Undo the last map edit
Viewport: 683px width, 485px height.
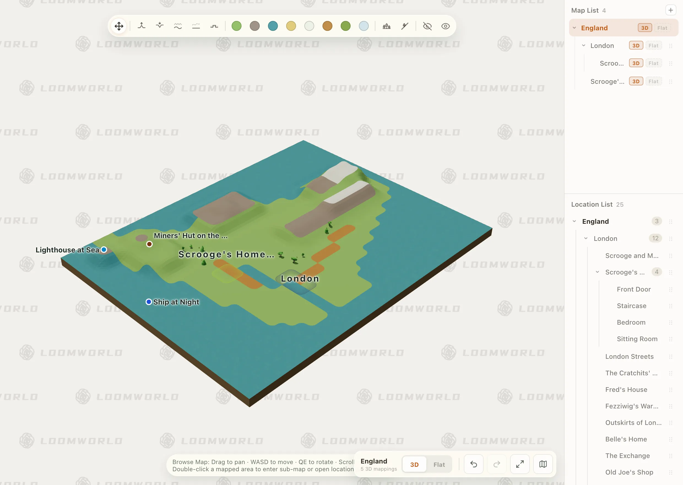474,464
